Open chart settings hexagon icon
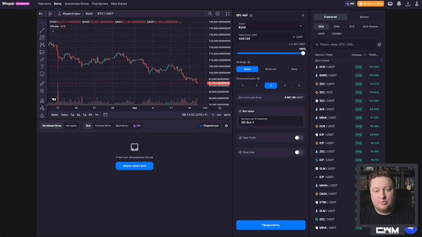 click(218, 14)
